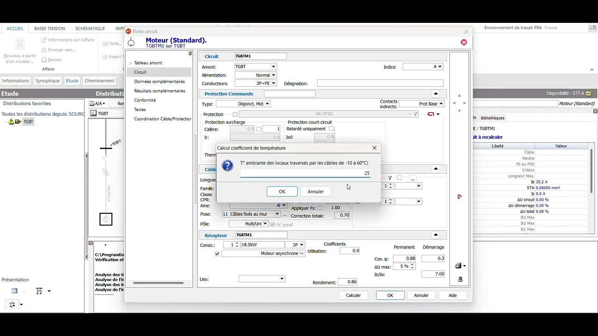Image resolution: width=598 pixels, height=336 pixels.
Task: Click the tree layout presentation icon
Action: pos(12,304)
